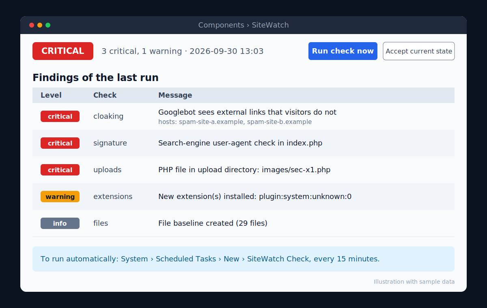Image resolution: width=487 pixels, height=308 pixels.
Task: Select the cloaking check name
Action: (108, 116)
